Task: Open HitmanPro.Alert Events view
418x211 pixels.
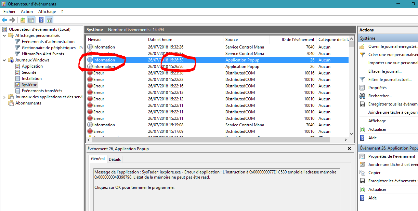Action: click(43, 54)
